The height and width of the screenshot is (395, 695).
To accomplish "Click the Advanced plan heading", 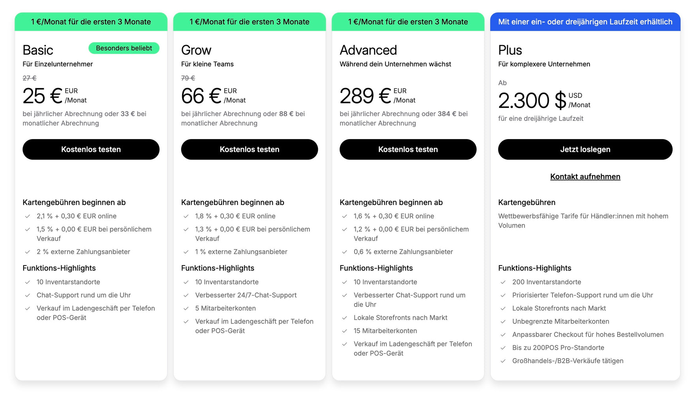I will pos(368,50).
